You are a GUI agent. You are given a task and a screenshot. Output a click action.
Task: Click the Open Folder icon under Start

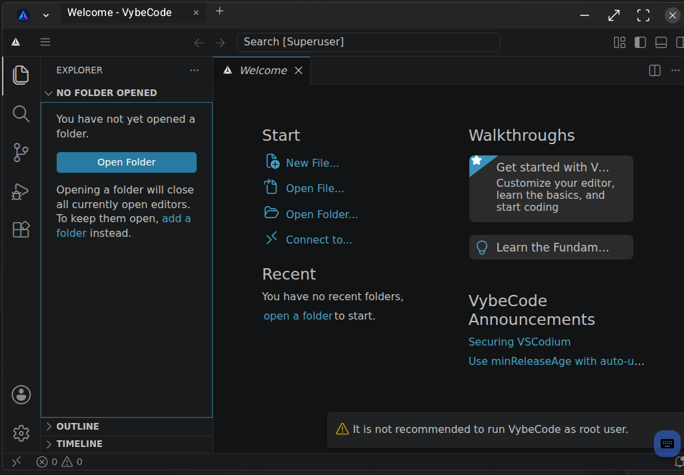[271, 213]
